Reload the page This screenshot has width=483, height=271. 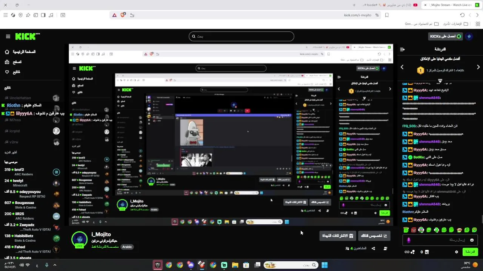[x=462, y=15]
